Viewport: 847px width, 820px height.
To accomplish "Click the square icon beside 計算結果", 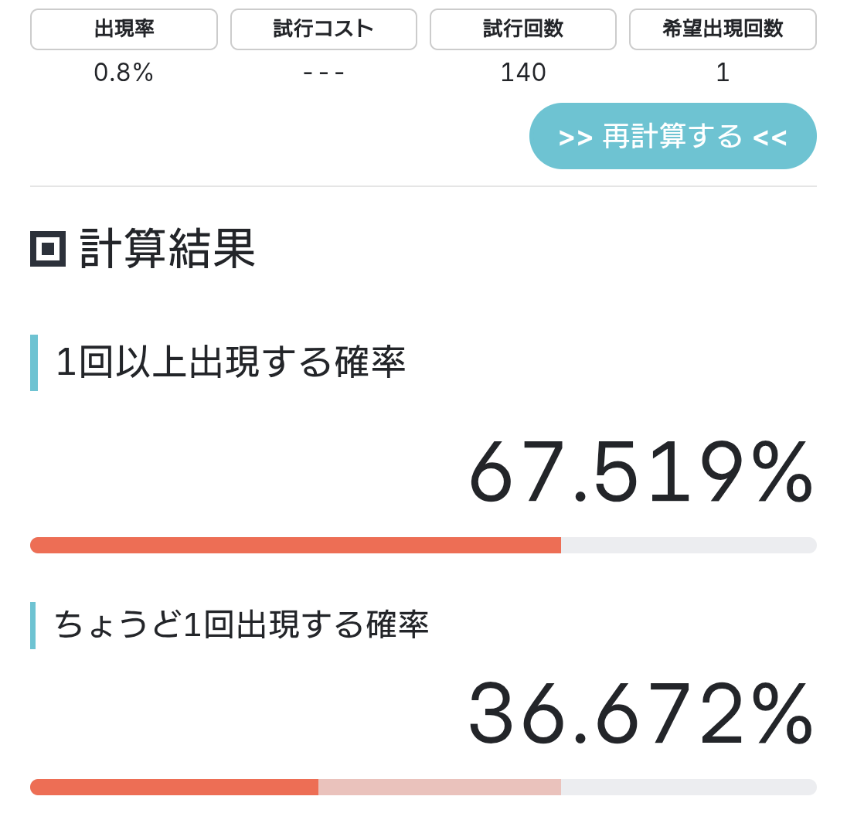I will [x=48, y=249].
